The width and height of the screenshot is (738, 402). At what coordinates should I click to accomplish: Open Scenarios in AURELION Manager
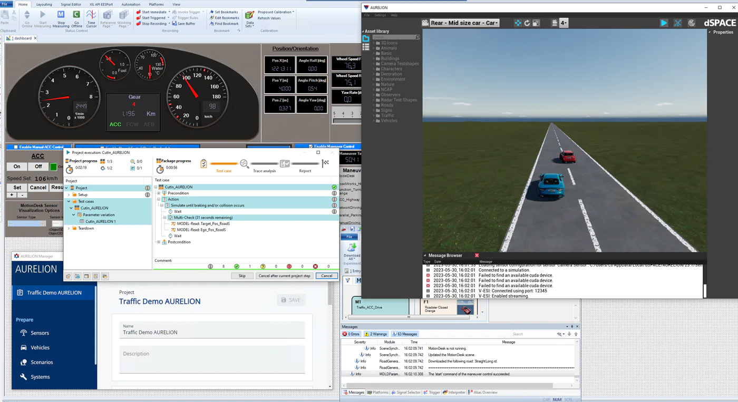42,362
